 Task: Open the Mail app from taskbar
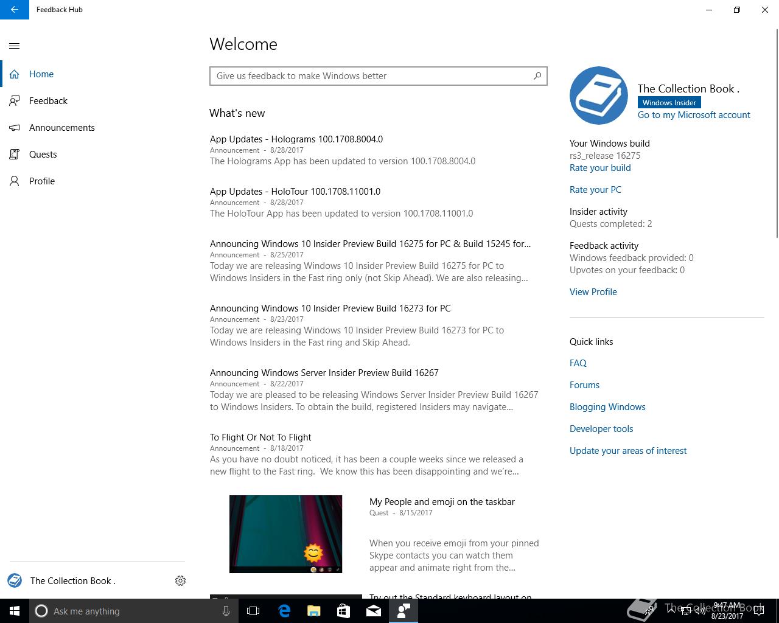pyautogui.click(x=373, y=611)
